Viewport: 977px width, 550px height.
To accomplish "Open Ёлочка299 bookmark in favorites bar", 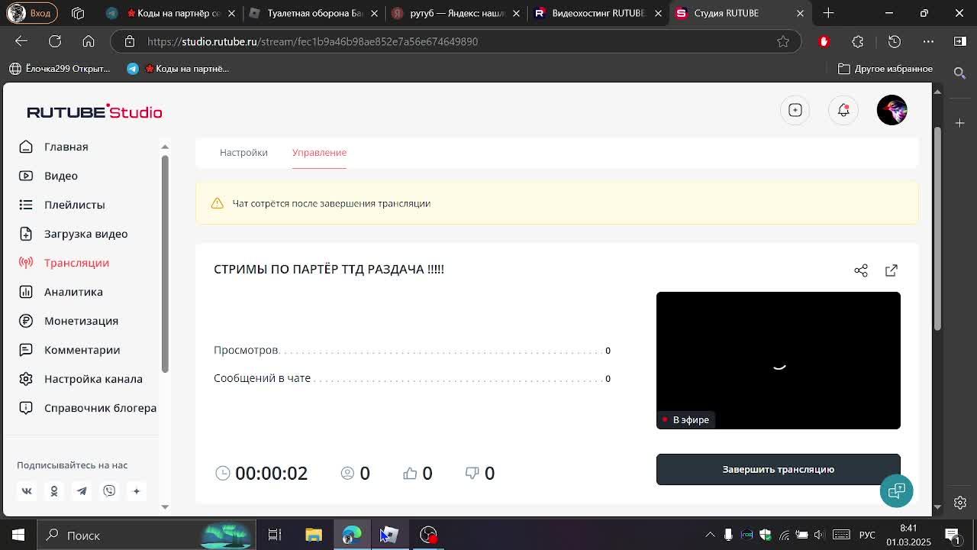I will [x=60, y=69].
